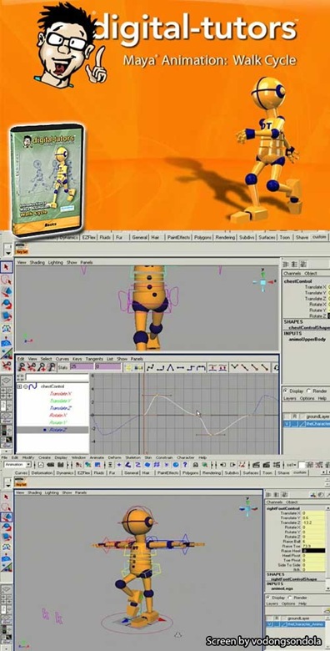Apply stepped tangents in Graph Editor toolbar
Image resolution: width=330 pixels, height=651 pixels.
(x=191, y=367)
